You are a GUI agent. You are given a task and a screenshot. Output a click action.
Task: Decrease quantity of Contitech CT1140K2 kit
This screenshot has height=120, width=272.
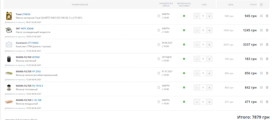[x=197, y=45]
